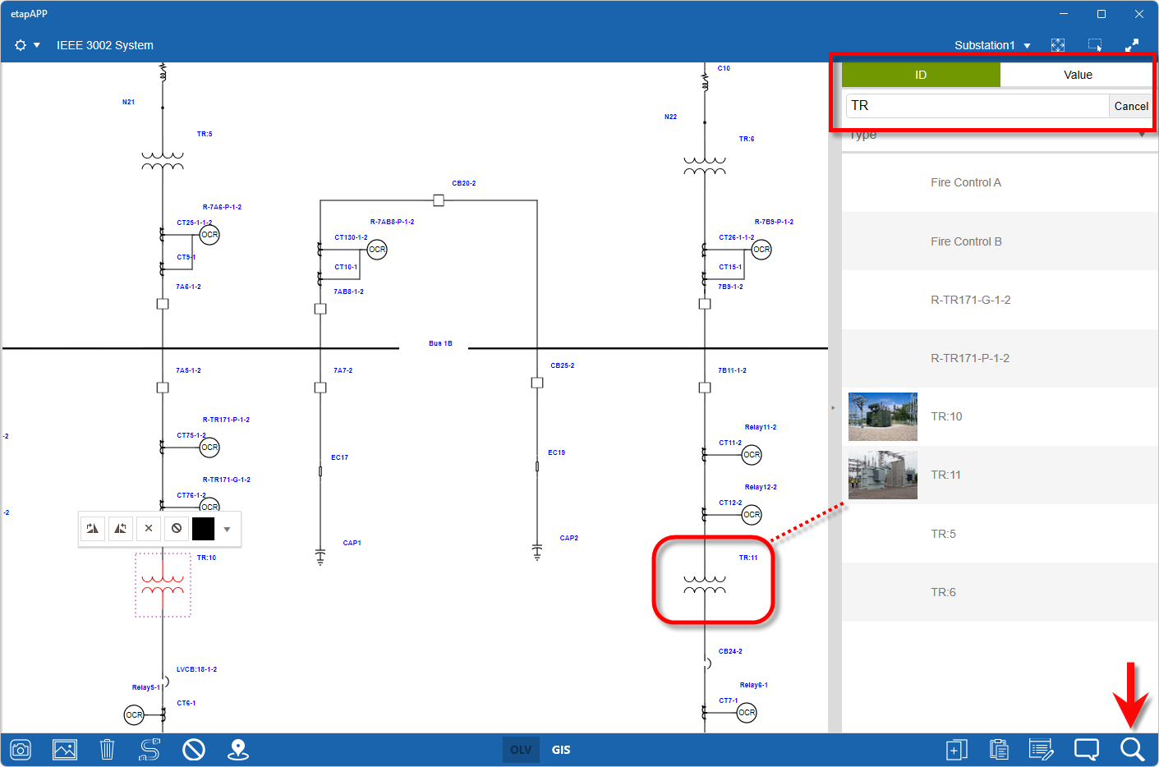Click the 7A5-1-2 breaker square

coord(163,388)
